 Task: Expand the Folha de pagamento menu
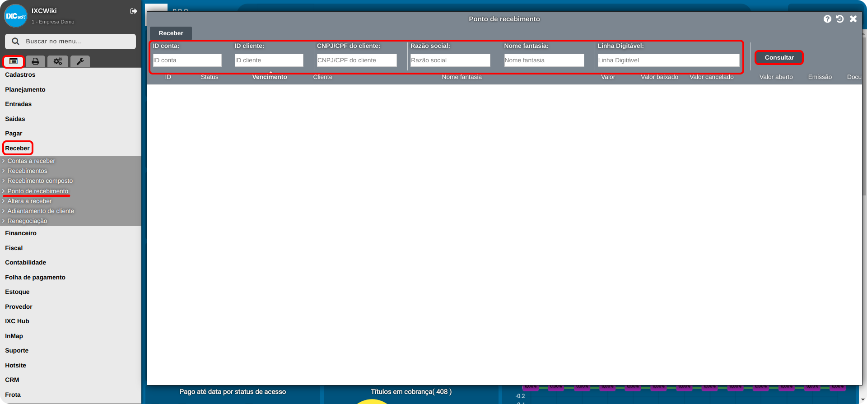(x=35, y=278)
